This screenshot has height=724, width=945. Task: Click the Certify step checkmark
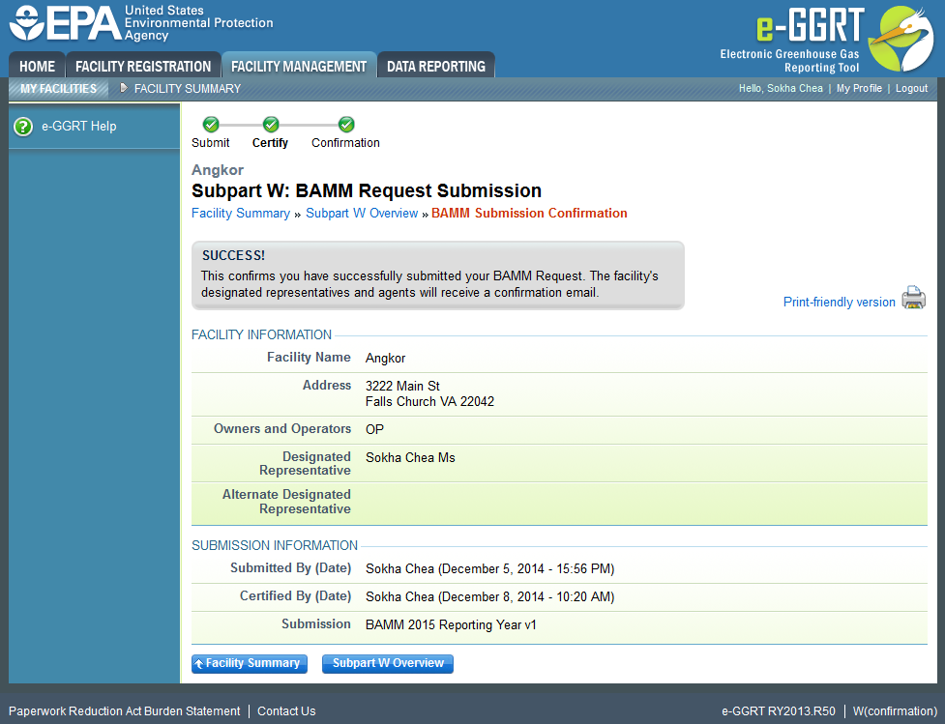[270, 124]
